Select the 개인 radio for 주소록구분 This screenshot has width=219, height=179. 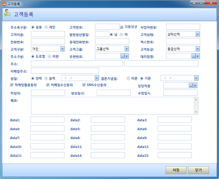coord(46,27)
